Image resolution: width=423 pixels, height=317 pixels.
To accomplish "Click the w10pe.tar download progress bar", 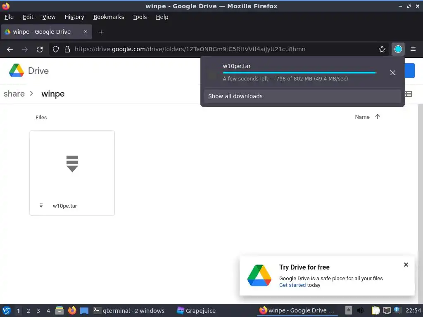I will pyautogui.click(x=299, y=73).
